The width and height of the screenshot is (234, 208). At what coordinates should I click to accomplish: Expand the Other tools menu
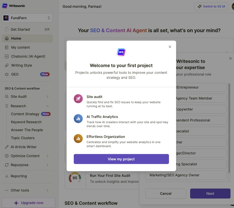click(48, 190)
